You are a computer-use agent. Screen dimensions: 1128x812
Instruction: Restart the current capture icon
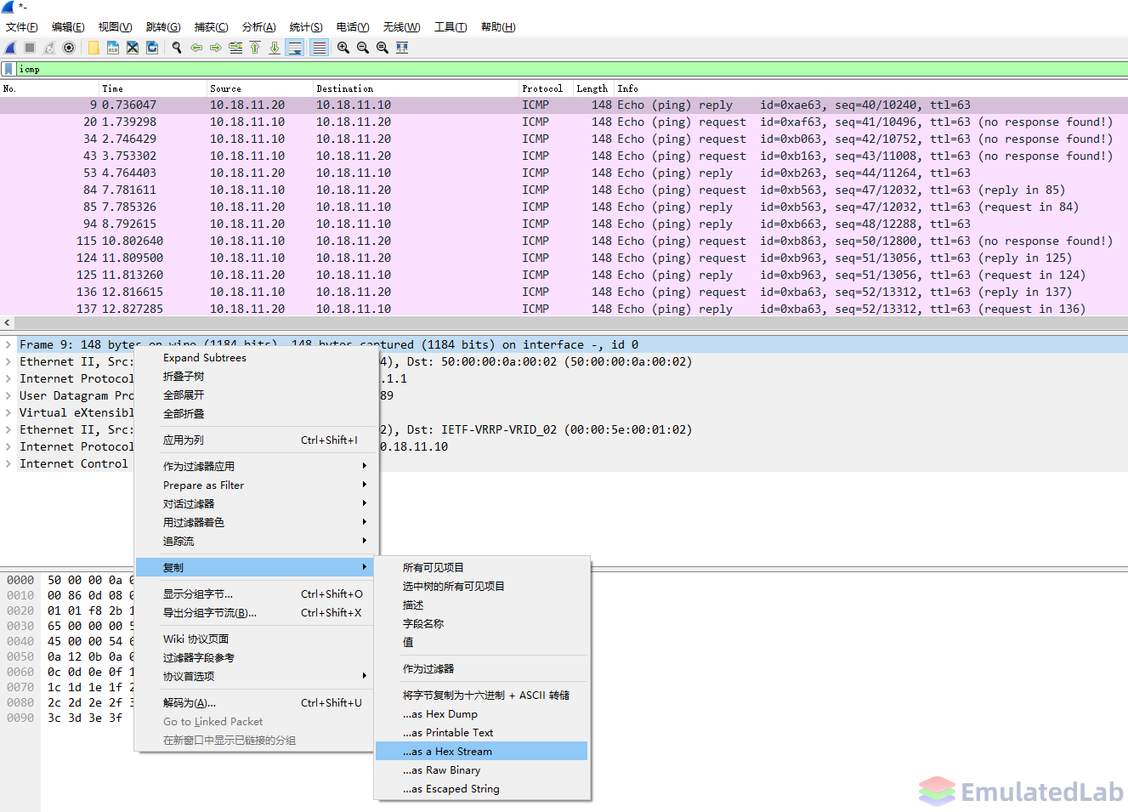tap(49, 48)
